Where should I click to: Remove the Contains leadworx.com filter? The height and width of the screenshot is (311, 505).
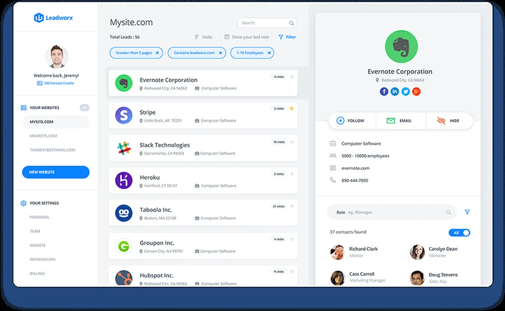(220, 53)
